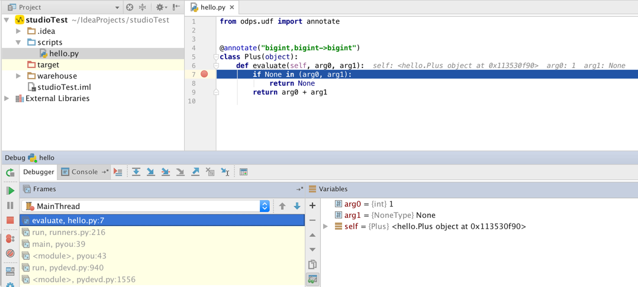Select the run, runners.py:216 frame
638x287 pixels.
[x=162, y=232]
